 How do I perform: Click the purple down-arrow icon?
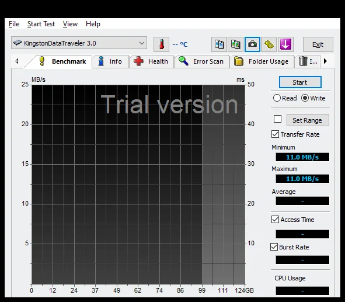pyautogui.click(x=285, y=44)
